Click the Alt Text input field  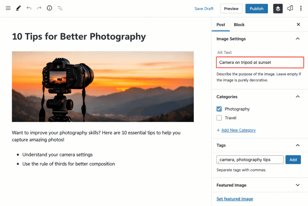(x=260, y=62)
